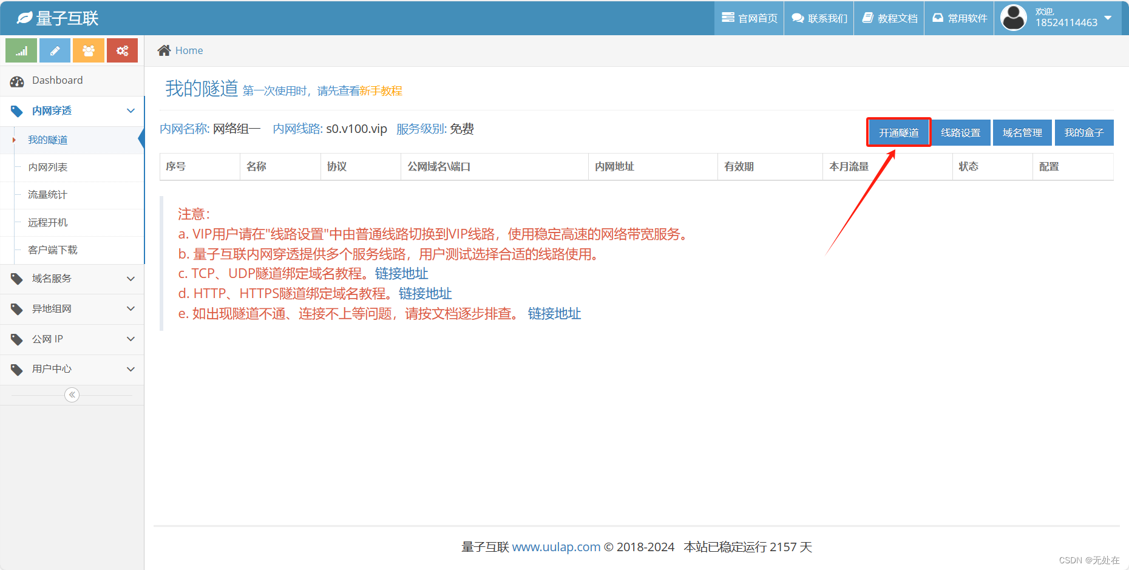
Task: Click the tag icon beside 域名服务
Action: click(17, 279)
